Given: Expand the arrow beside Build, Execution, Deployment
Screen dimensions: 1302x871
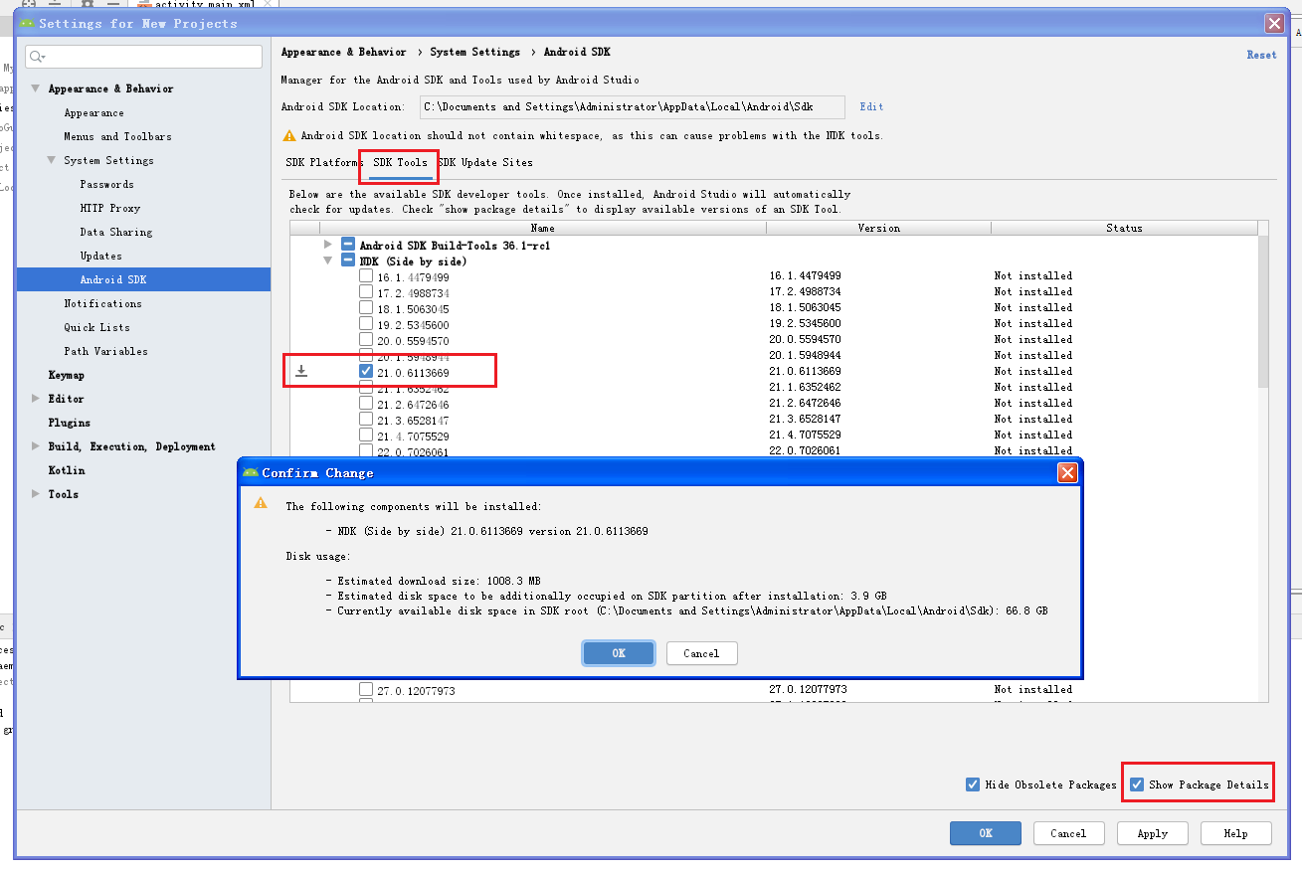Looking at the screenshot, I should click(36, 446).
